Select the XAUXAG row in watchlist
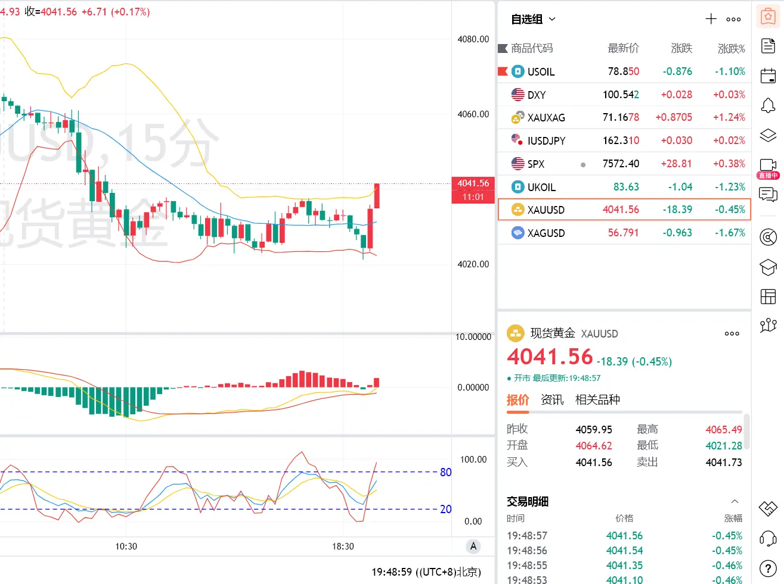The height and width of the screenshot is (584, 784). click(624, 118)
